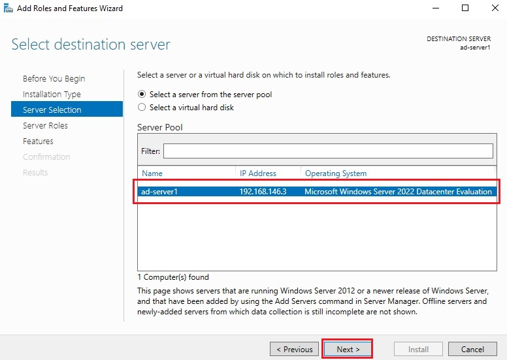
Task: Close the wizard with the X button
Action: coord(495,8)
